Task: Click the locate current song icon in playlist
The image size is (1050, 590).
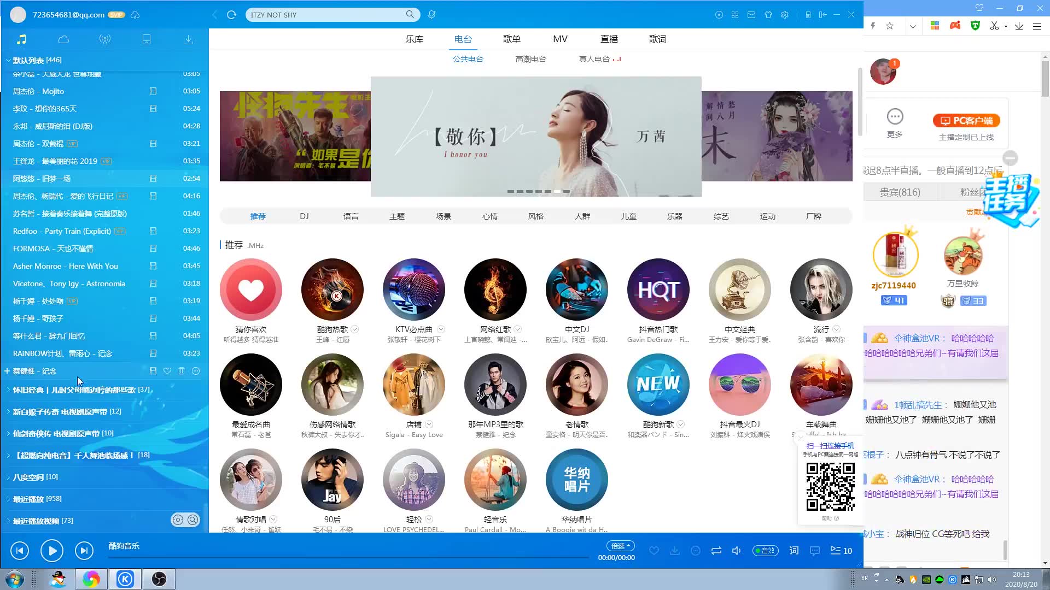Action: (x=178, y=520)
